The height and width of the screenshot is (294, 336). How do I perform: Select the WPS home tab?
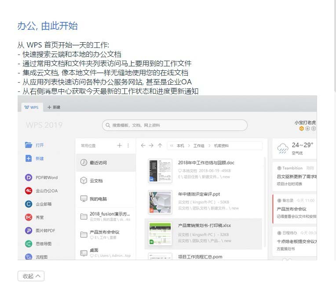coord(32,107)
